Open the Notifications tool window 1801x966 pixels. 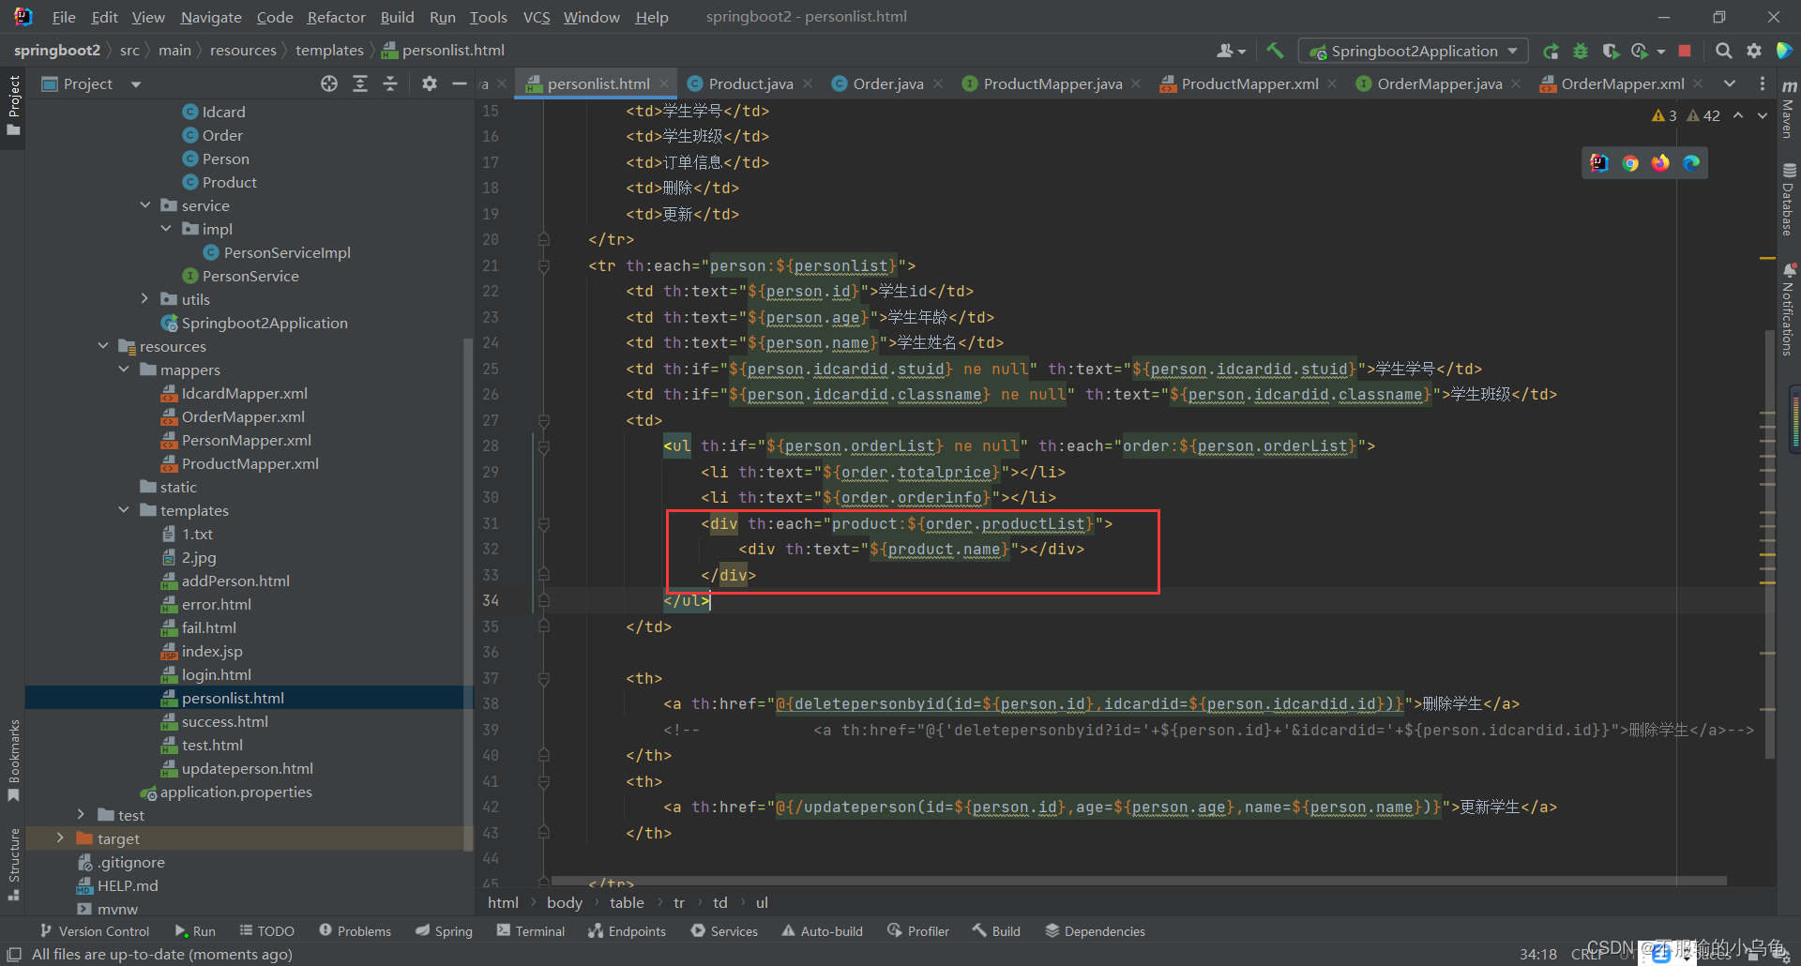coord(1789,309)
